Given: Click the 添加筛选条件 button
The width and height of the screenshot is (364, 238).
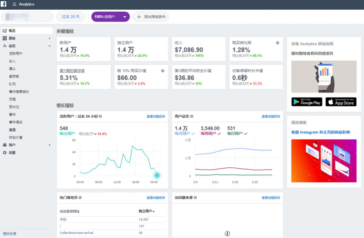Looking at the screenshot, I should pyautogui.click(x=151, y=17).
